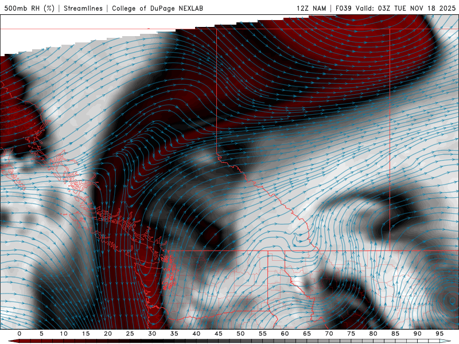Select the 25 label on the RH scale
Image resolution: width=459 pixels, height=344 pixels.
pyautogui.click(x=130, y=334)
